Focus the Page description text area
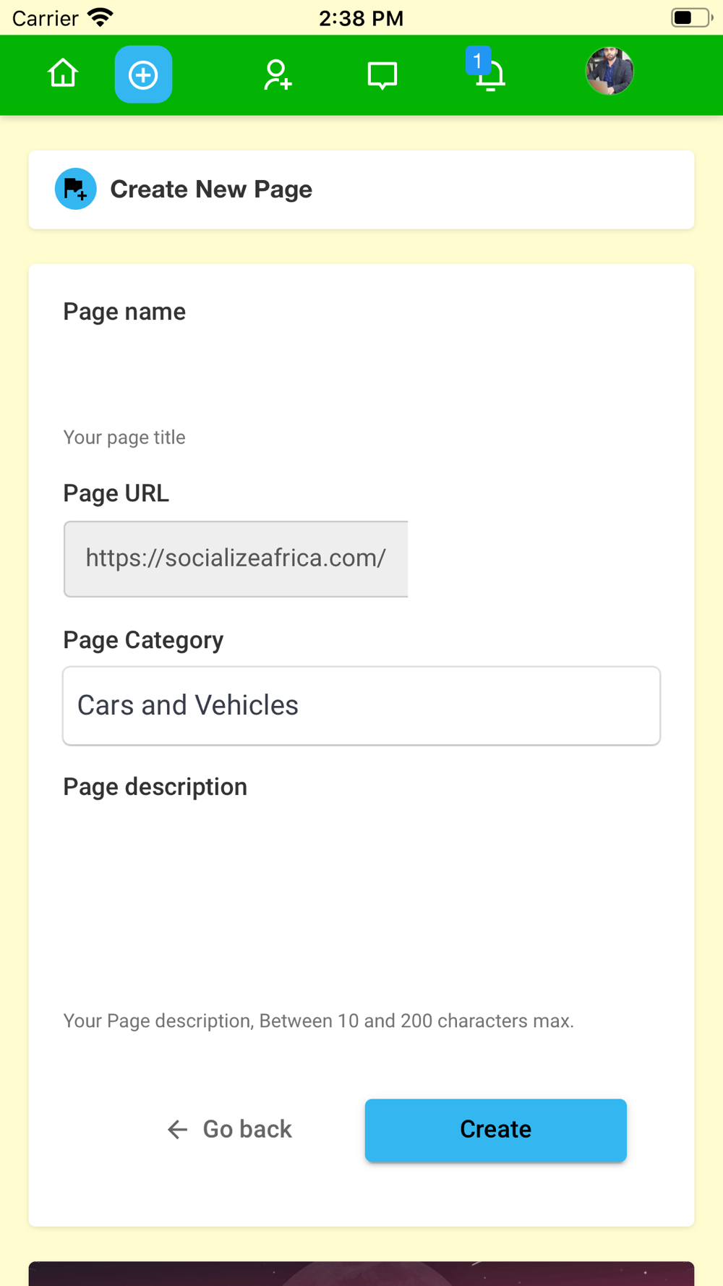 pyautogui.click(x=360, y=904)
